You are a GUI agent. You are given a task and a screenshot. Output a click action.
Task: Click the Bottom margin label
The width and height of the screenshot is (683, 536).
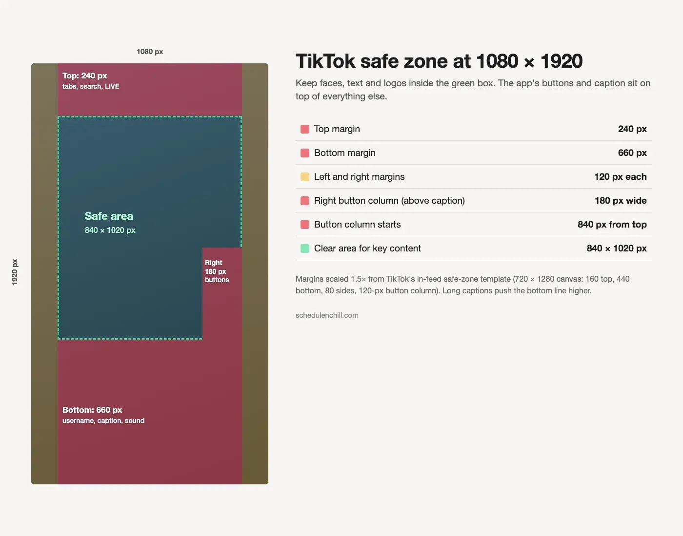(x=345, y=153)
